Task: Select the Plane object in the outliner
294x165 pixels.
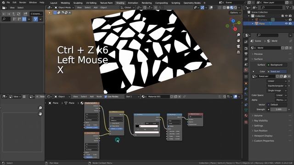Action: [262, 23]
